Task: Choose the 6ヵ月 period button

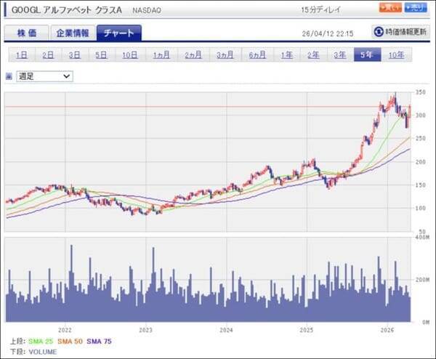Action: [257, 55]
